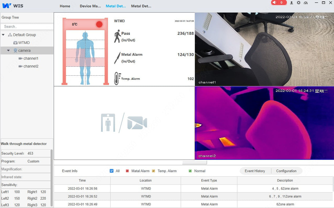Open Event History

[255, 171]
